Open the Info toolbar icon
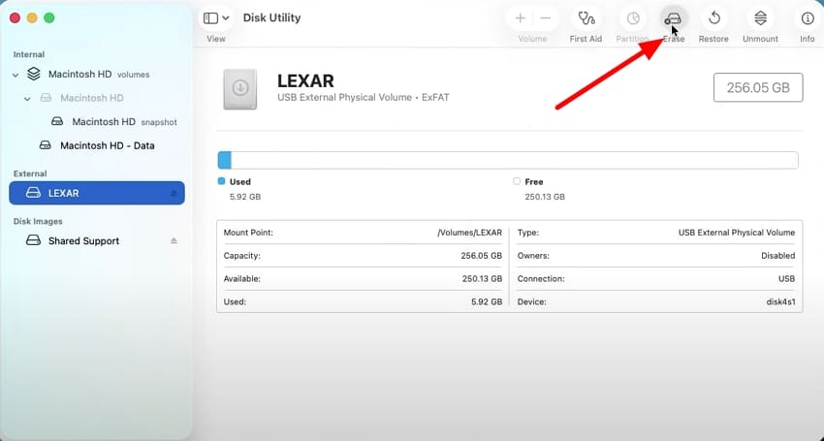 (x=808, y=18)
